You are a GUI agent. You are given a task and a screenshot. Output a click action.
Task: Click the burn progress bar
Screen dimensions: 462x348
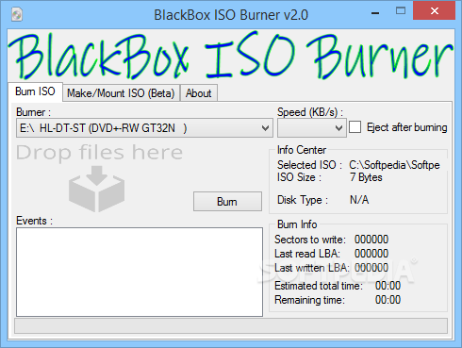[x=231, y=325]
